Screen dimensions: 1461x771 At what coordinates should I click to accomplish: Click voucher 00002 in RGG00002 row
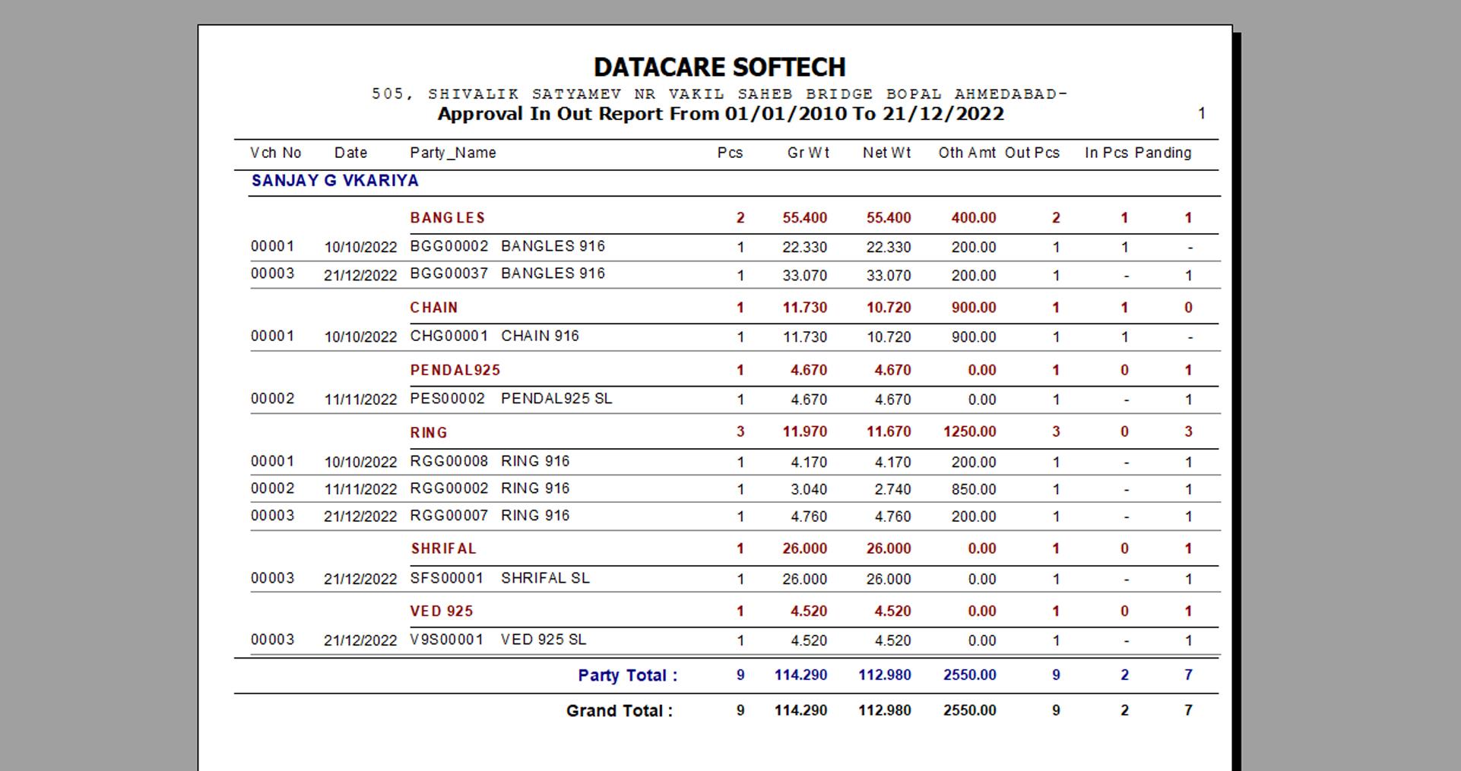[x=273, y=488]
